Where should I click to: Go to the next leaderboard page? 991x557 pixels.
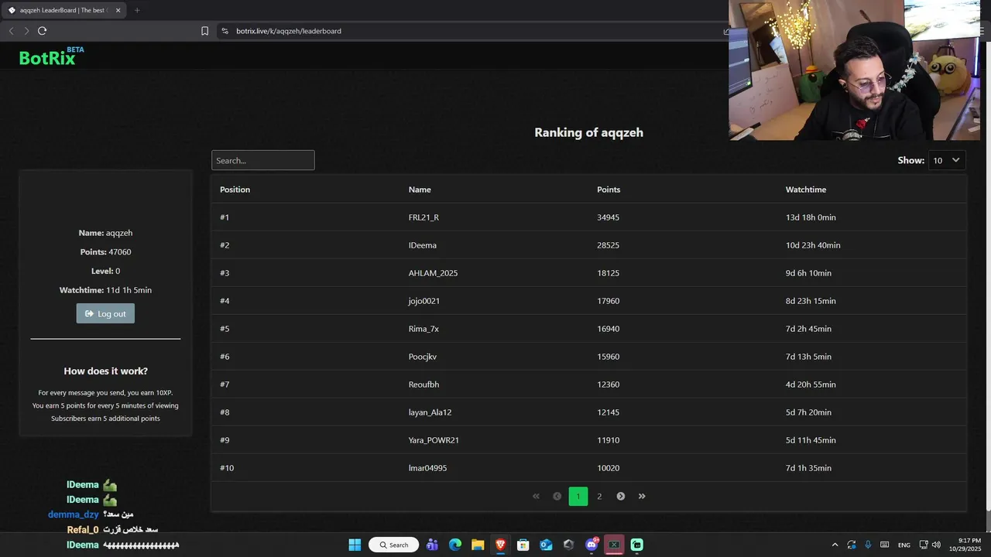tap(621, 496)
